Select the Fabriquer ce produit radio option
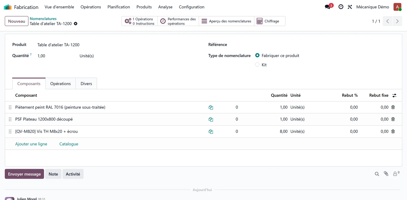This screenshot has width=407, height=200. pyautogui.click(x=257, y=55)
